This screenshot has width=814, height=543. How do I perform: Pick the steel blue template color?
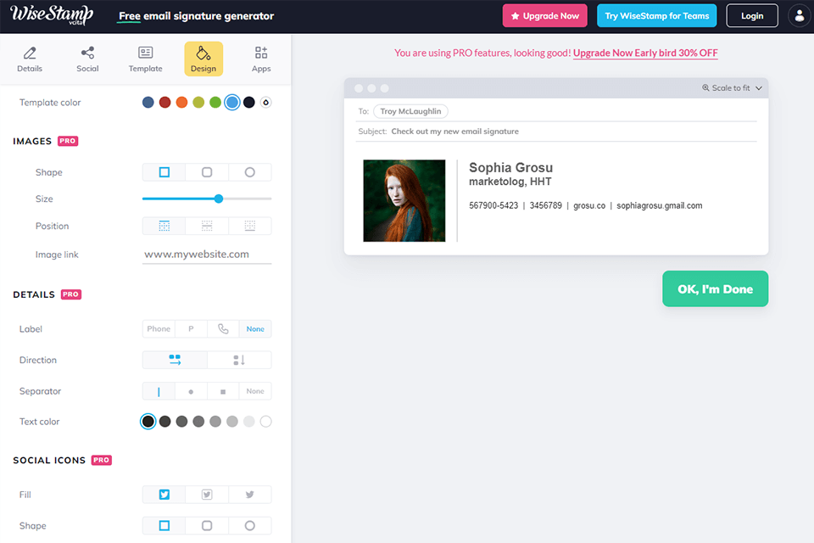point(148,103)
